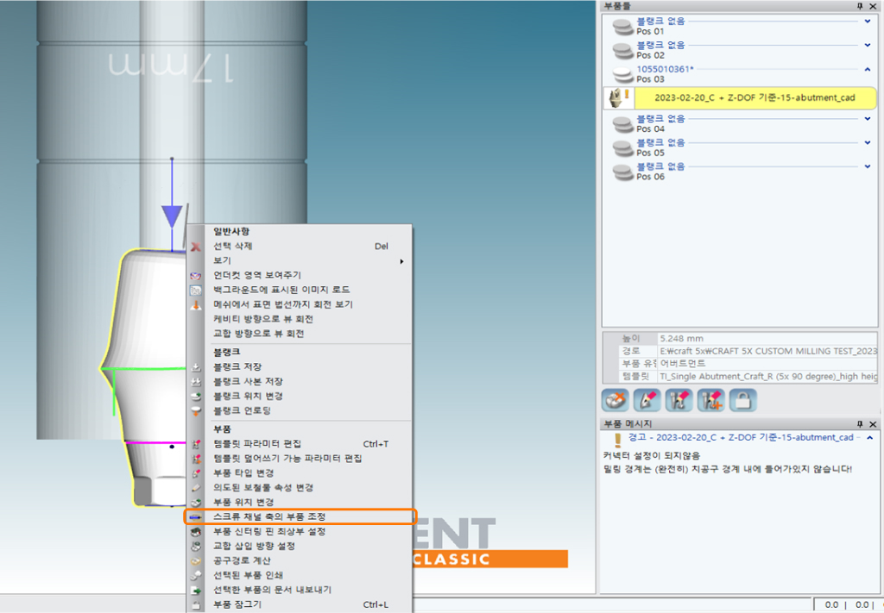
Task: Collapse the warning message header chevron
Action: click(869, 438)
